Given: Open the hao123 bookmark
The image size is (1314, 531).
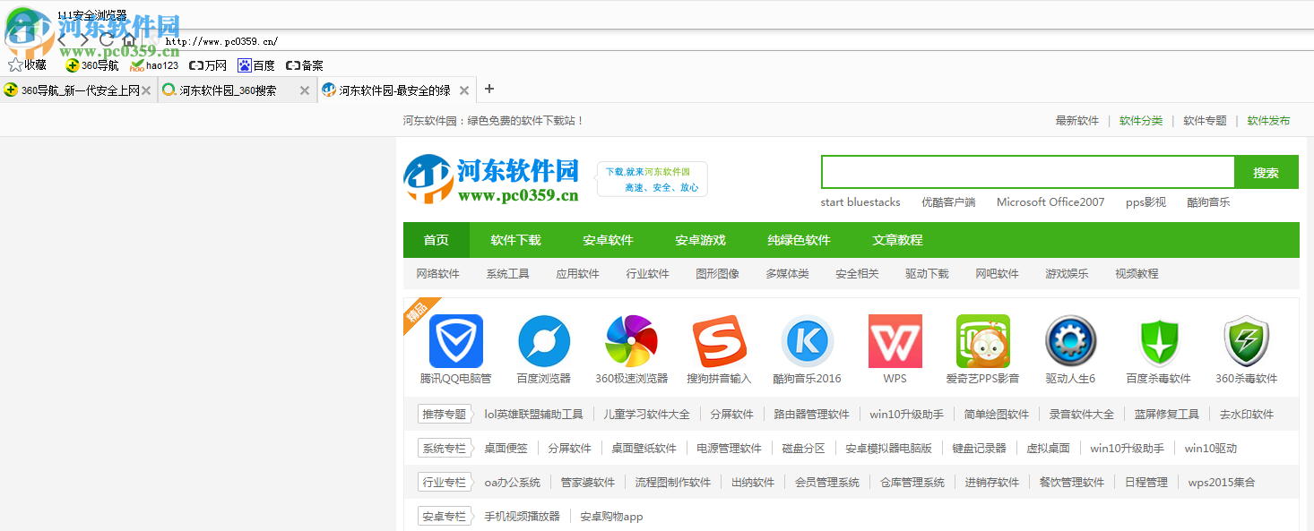Looking at the screenshot, I should coord(154,65).
